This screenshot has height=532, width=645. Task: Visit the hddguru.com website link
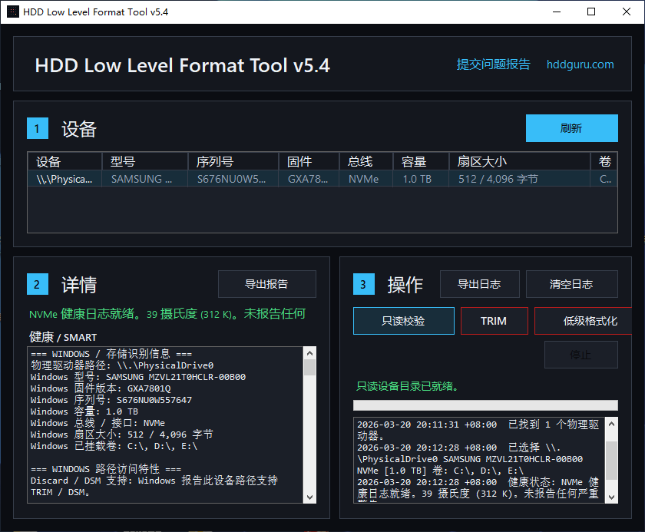tap(580, 65)
